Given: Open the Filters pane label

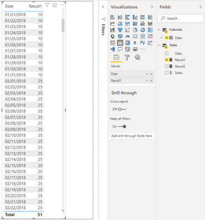Looking at the screenshot, I should [x=103, y=30].
